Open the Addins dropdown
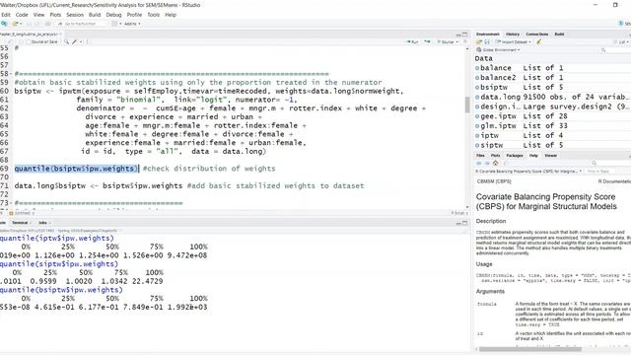 click(132, 24)
